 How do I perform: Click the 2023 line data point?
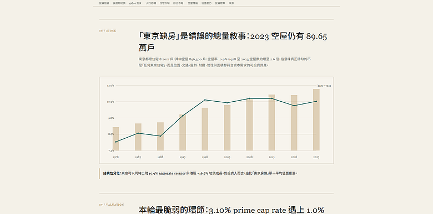[x=316, y=101]
